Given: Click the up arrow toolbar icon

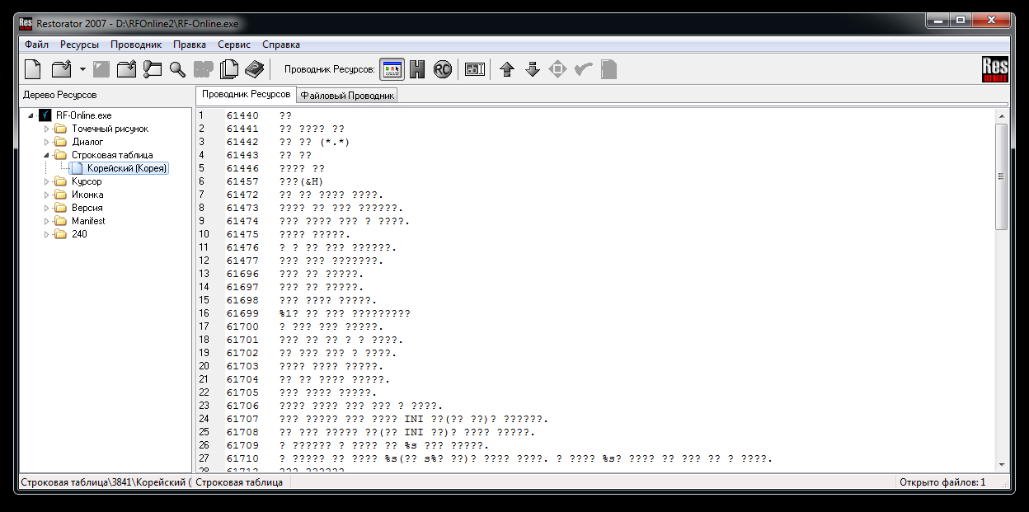Looking at the screenshot, I should pyautogui.click(x=507, y=69).
